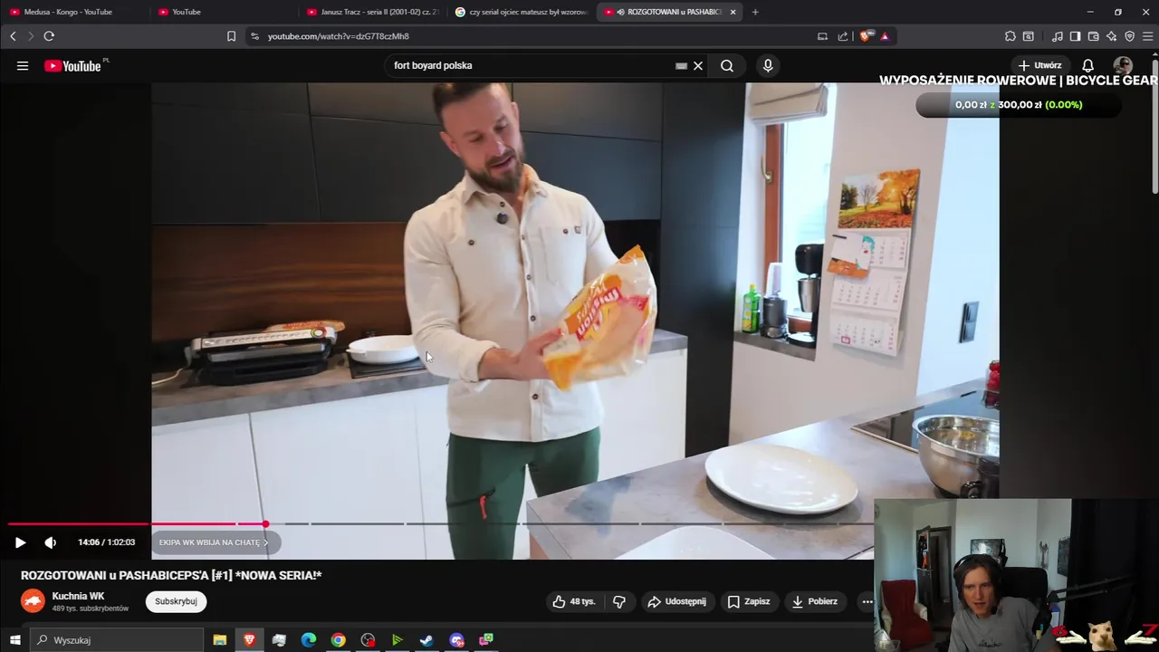Subscribe using the Subskrybuj button
1159x652 pixels.
click(x=176, y=601)
